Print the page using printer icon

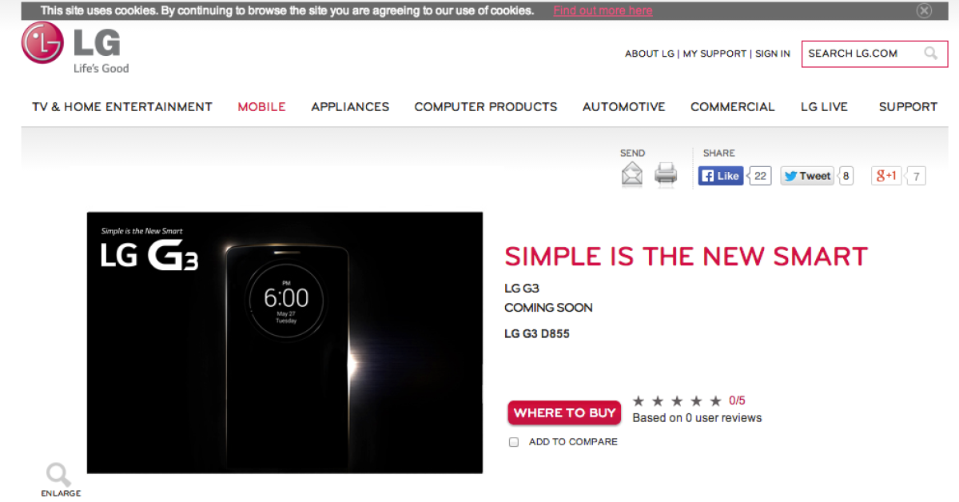666,173
